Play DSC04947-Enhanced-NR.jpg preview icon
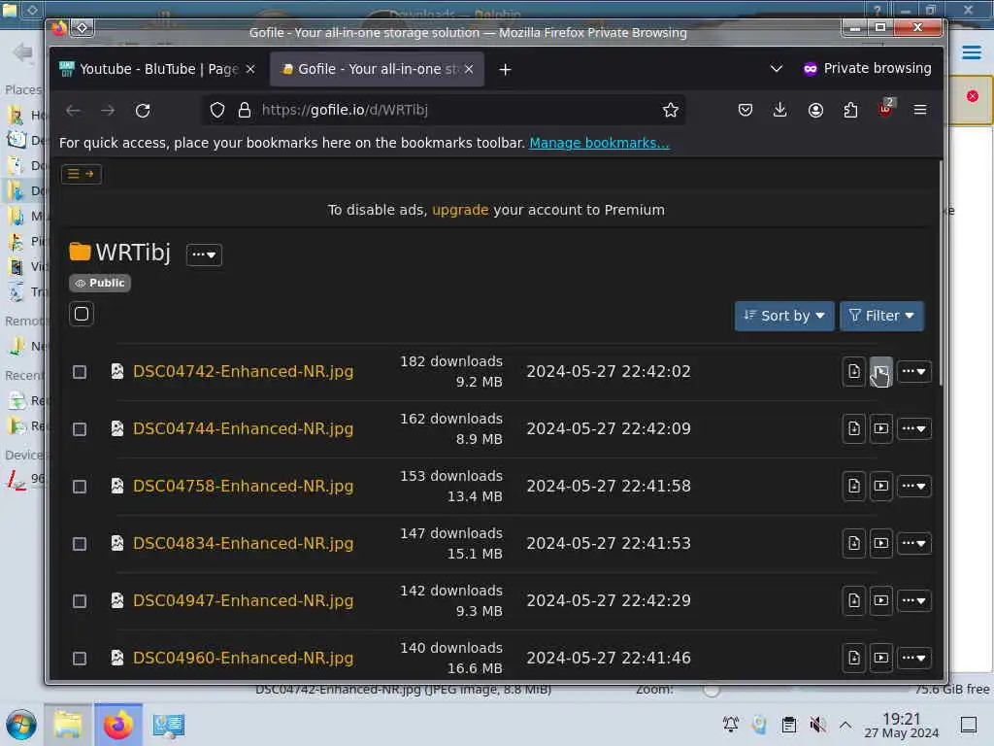 pos(881,600)
